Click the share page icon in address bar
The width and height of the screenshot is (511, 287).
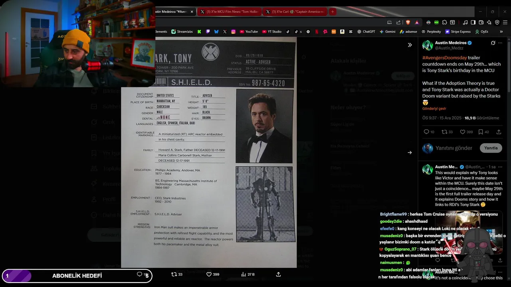point(398,22)
